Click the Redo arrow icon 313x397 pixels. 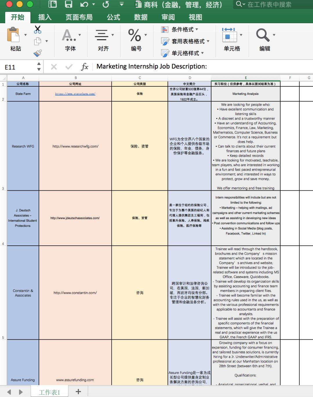tap(106, 4)
